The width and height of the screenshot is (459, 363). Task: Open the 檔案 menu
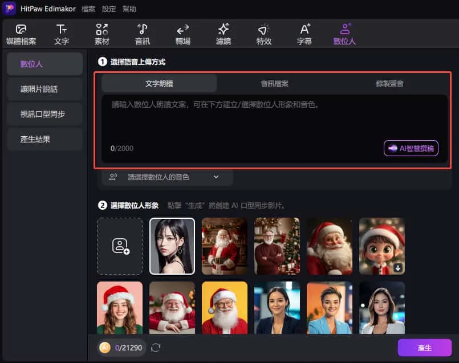tap(90, 9)
